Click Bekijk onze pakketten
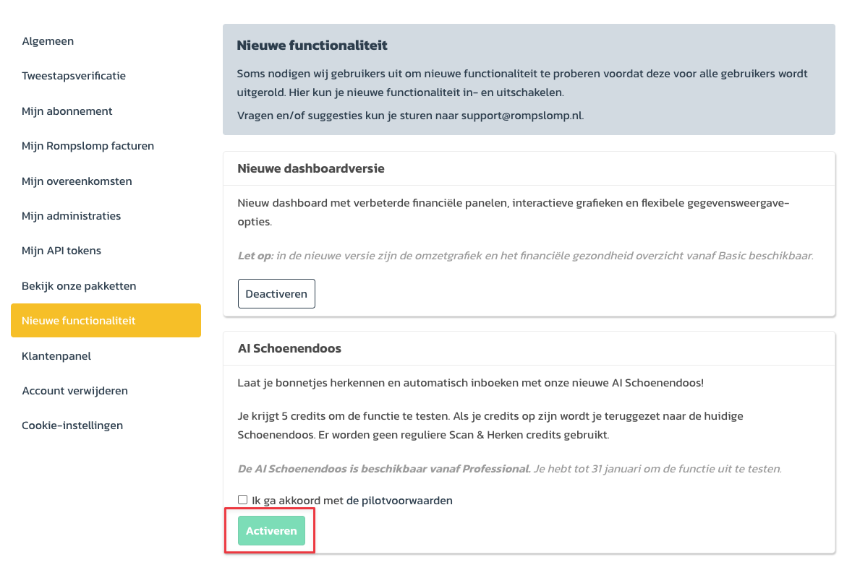The height and width of the screenshot is (583, 860). (79, 286)
